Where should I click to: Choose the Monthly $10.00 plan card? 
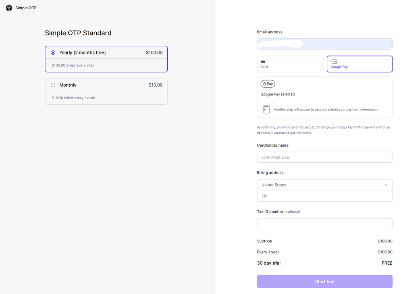pos(106,91)
